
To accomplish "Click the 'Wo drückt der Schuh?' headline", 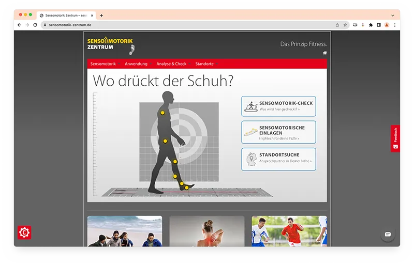I will (163, 81).
